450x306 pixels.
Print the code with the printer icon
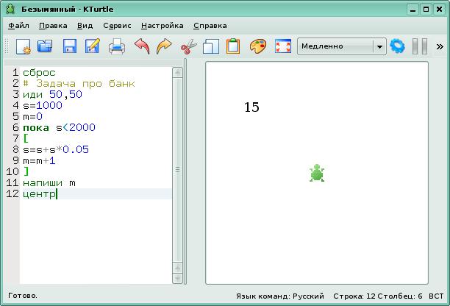point(117,46)
